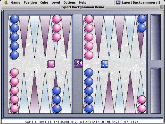Screen dimensions: 165x124
Task: Click the middle blue checker in lower-left-middle stack of three
Action: click(57, 100)
